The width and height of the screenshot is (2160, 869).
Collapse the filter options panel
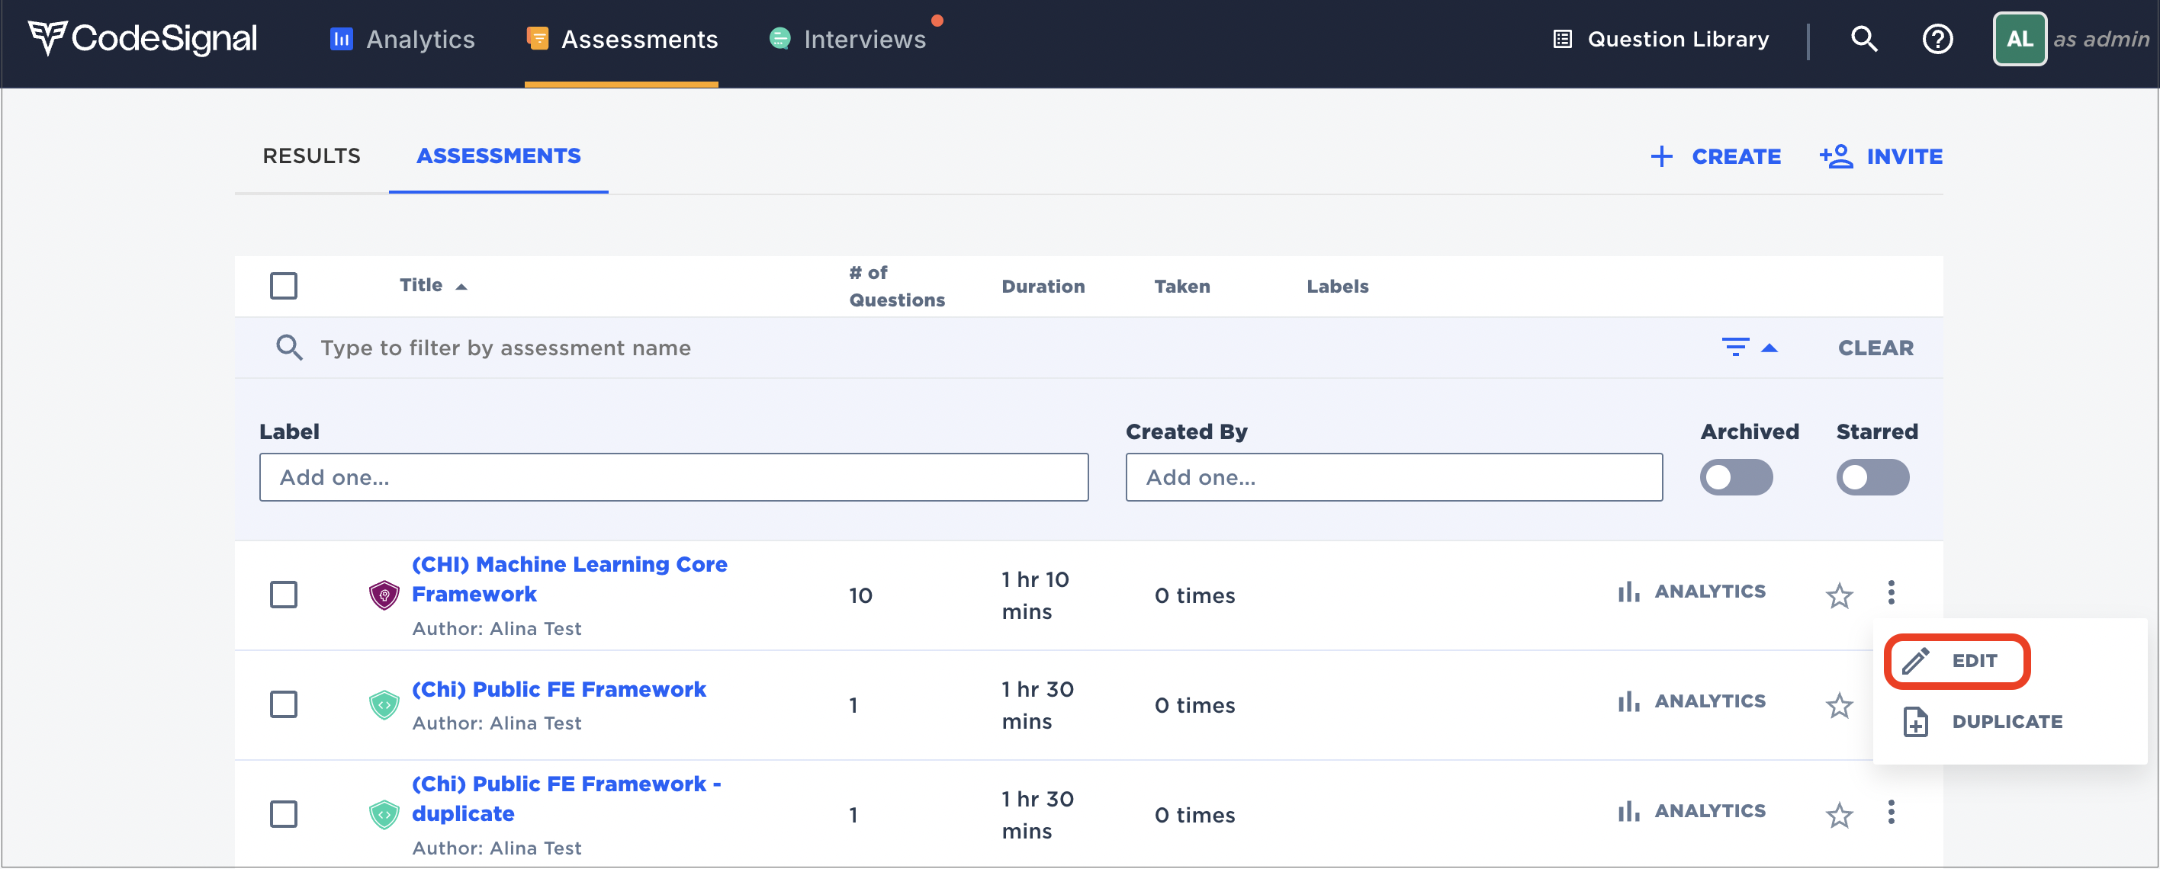tap(1750, 347)
